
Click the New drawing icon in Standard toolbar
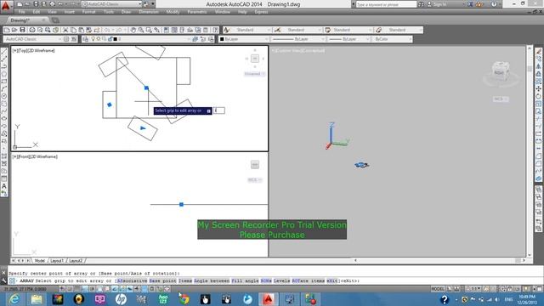(x=7, y=31)
